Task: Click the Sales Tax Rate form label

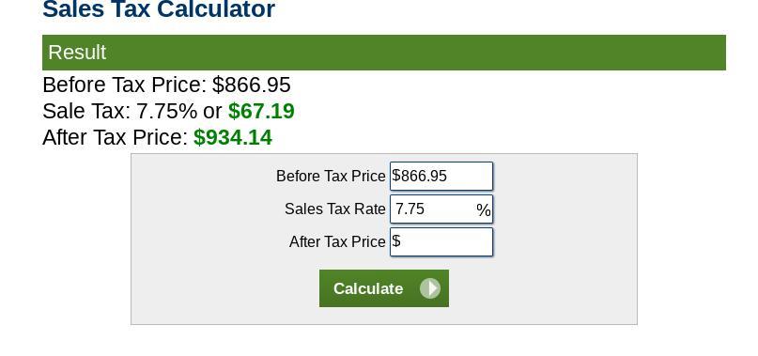Action: (335, 209)
